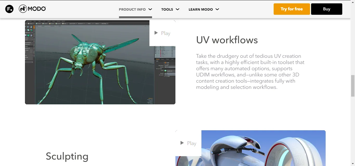Screen dimensions: 355x166
Task: Click the UV workflows heading
Action: [x=227, y=40]
